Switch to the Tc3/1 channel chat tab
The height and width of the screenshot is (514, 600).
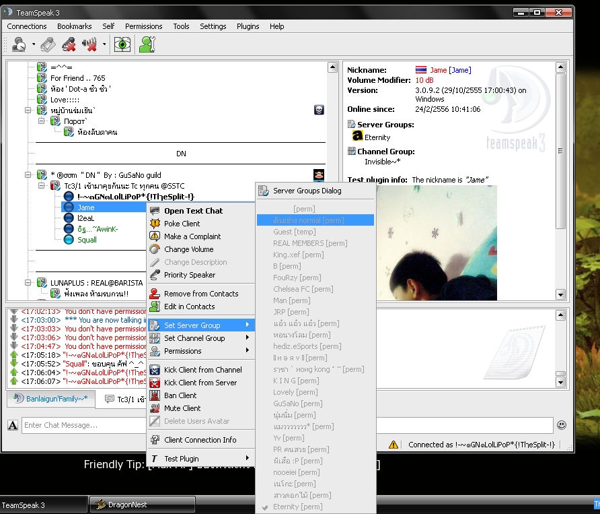coord(121,399)
